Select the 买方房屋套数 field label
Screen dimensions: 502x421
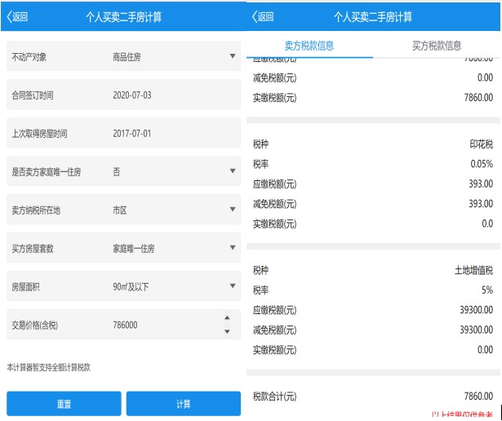[33, 249]
